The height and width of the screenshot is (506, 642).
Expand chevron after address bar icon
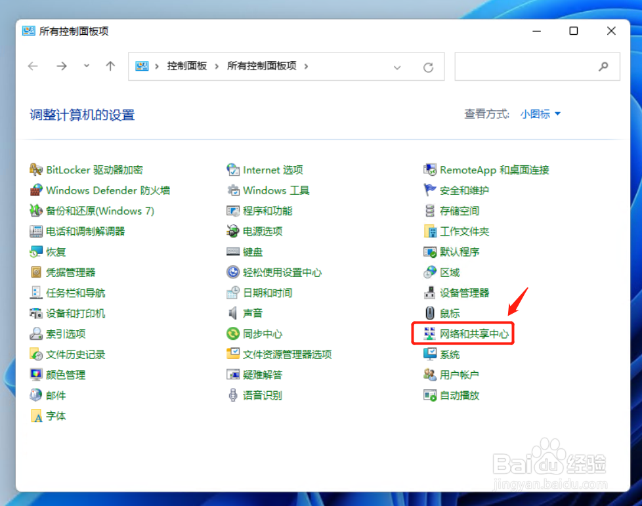pyautogui.click(x=156, y=66)
